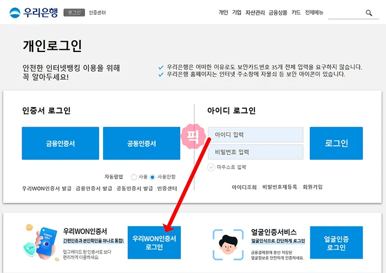The image size is (386, 273).
Task: Open 공동인증서 발급 link
Action: tap(135, 189)
